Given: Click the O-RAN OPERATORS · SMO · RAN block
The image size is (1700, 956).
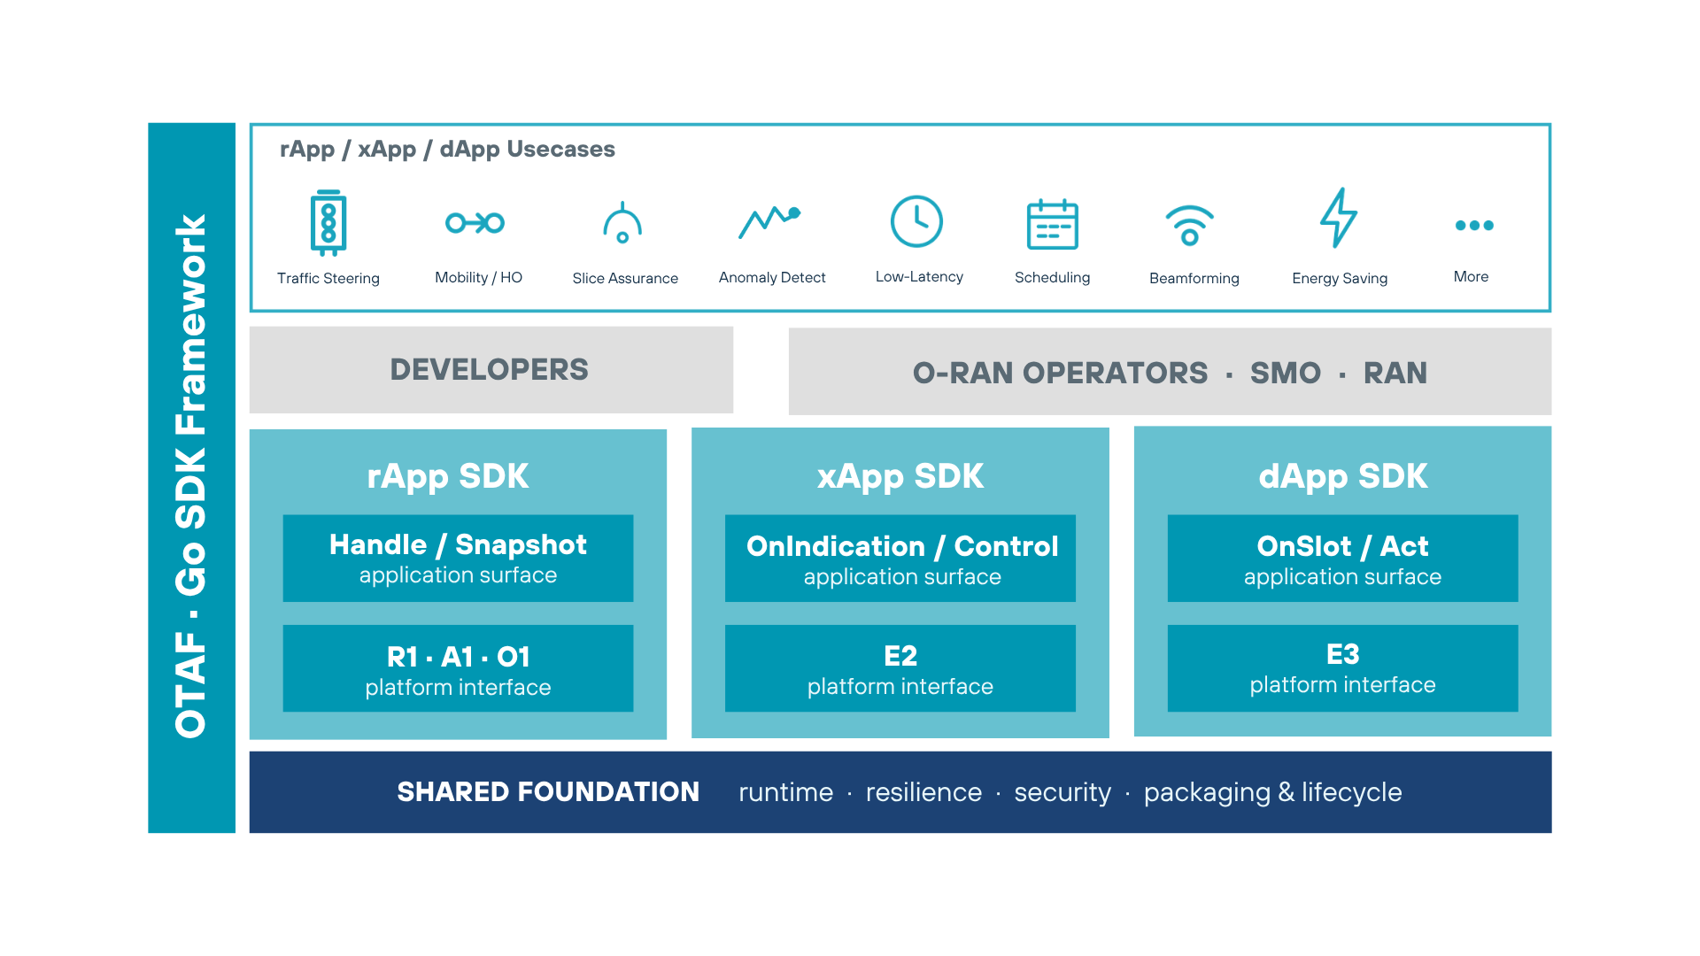Looking at the screenshot, I should tap(1170, 372).
